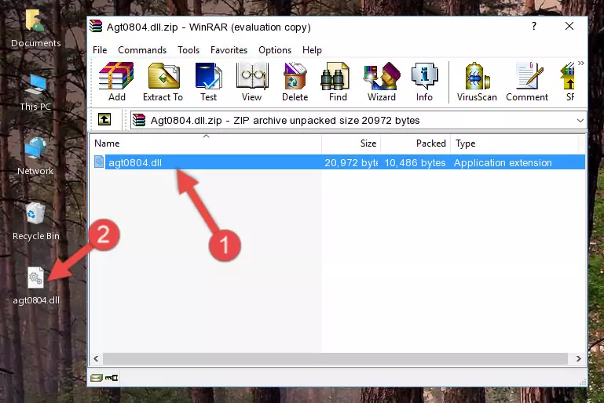
Task: Click the agt0804.dll file icon in list
Action: (99, 162)
